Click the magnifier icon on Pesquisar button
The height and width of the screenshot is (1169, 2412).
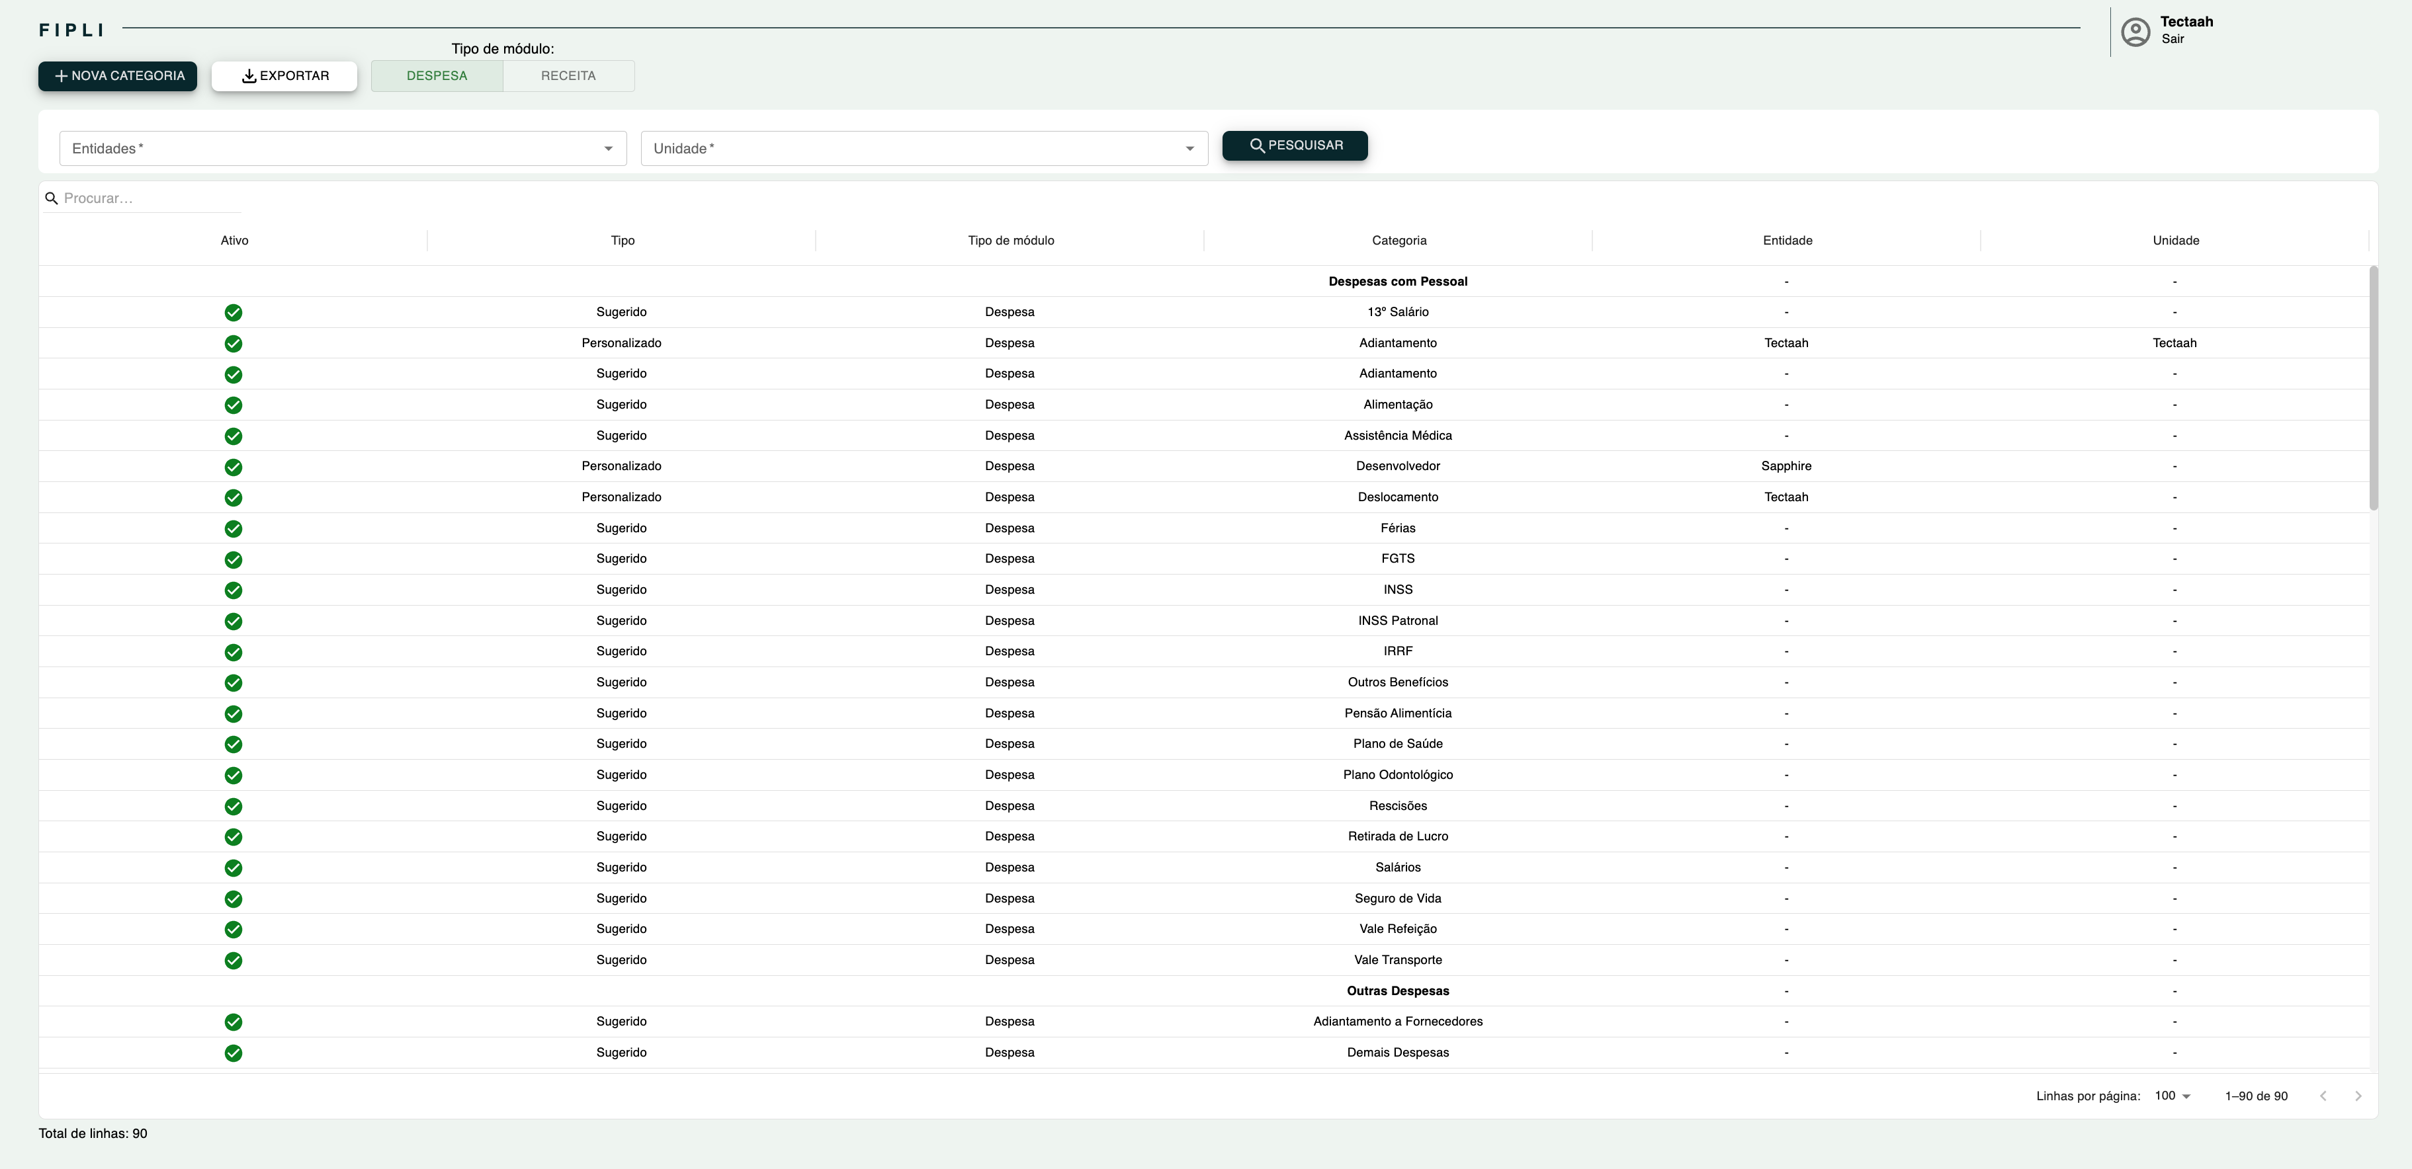(1256, 146)
